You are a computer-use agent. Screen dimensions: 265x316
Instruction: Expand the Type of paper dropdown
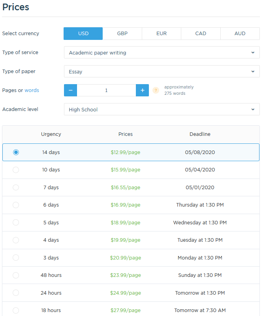coord(162,71)
